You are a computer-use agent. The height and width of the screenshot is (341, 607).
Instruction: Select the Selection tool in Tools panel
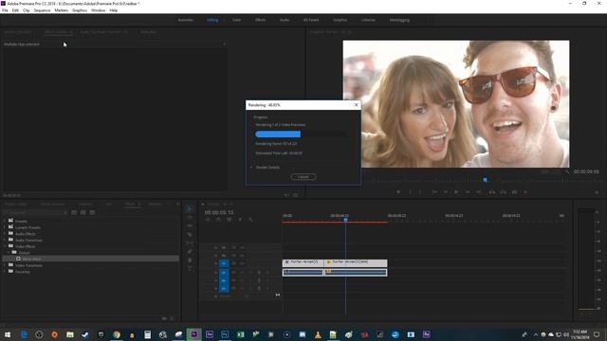[x=190, y=208]
